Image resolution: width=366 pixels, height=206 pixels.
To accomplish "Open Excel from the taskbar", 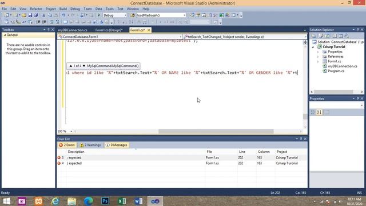I will click(122, 201).
